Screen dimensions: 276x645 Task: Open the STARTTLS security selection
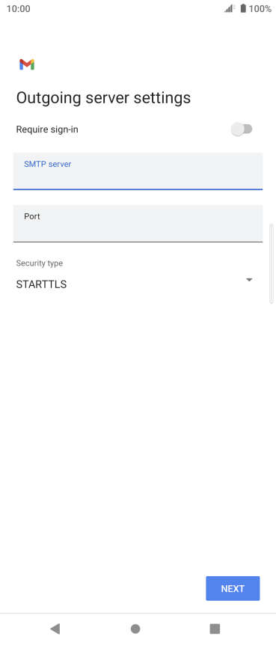[134, 284]
